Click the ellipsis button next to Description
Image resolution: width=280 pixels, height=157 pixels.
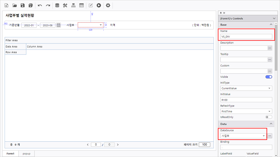270,48
